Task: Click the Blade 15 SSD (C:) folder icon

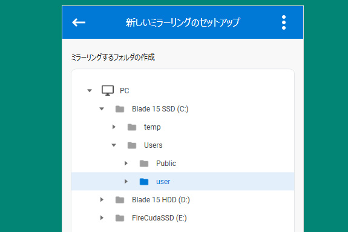Action: tap(120, 109)
